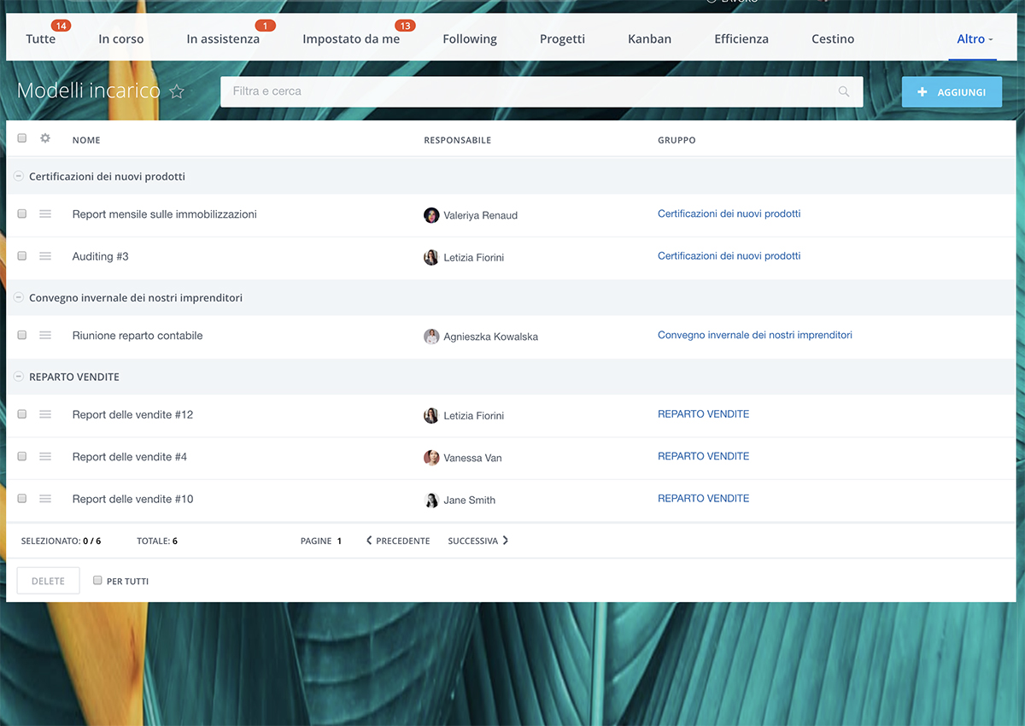
Task: Open row menu for Report delle vendite #12
Action: (x=45, y=414)
